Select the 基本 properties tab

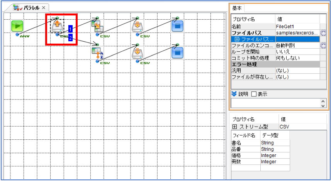237,8
